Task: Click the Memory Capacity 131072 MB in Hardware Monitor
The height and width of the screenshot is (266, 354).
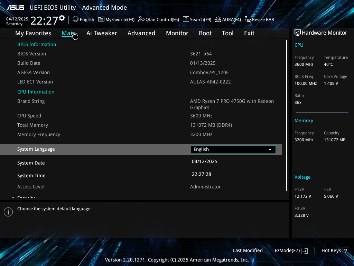Action: tap(335, 140)
